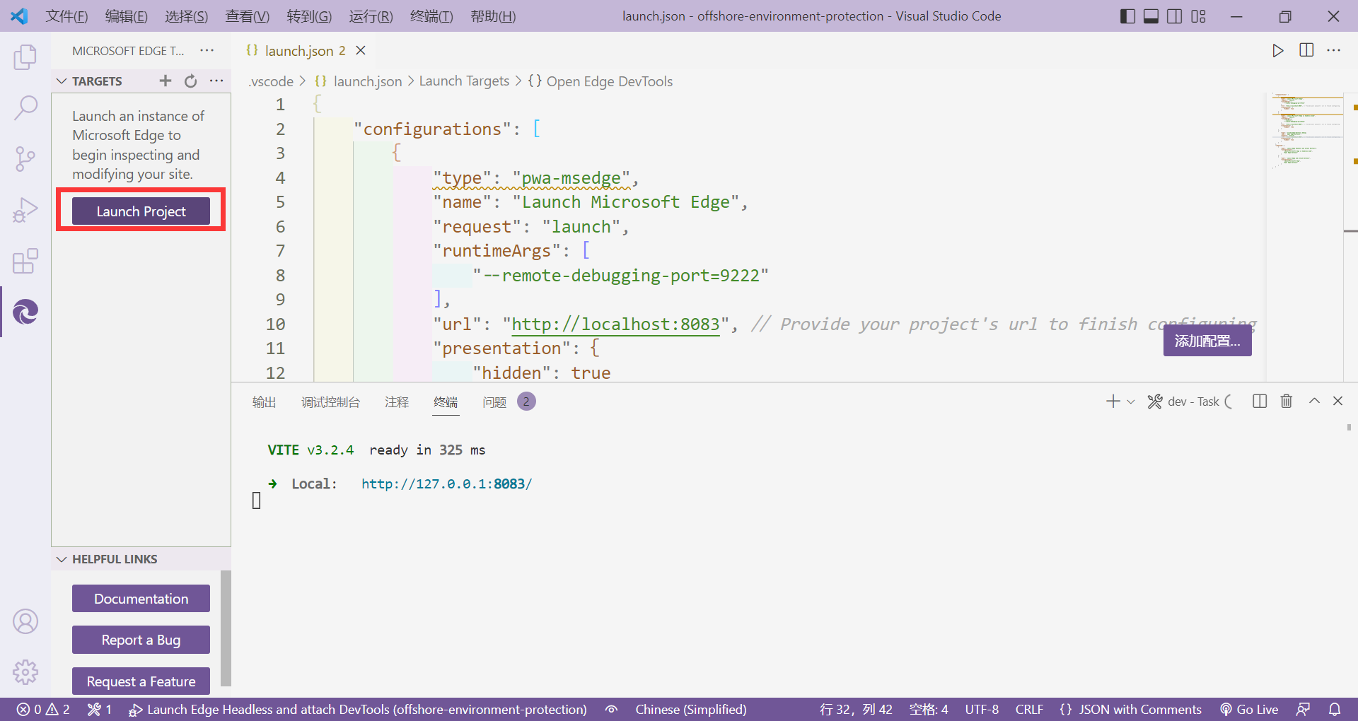This screenshot has height=721, width=1358.
Task: Open Targets section more actions
Action: (216, 81)
